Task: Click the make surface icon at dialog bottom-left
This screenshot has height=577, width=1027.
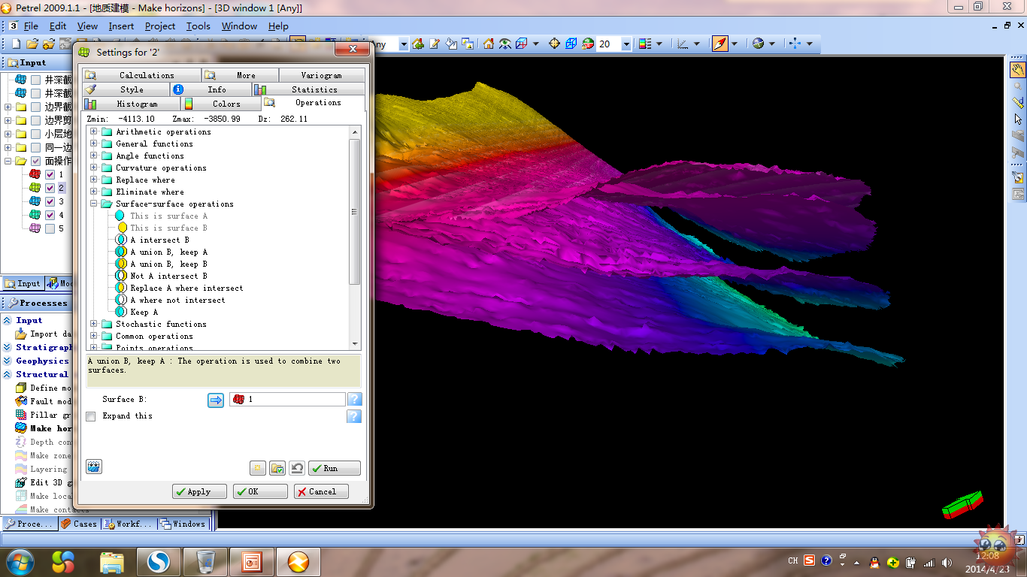Action: coord(94,467)
